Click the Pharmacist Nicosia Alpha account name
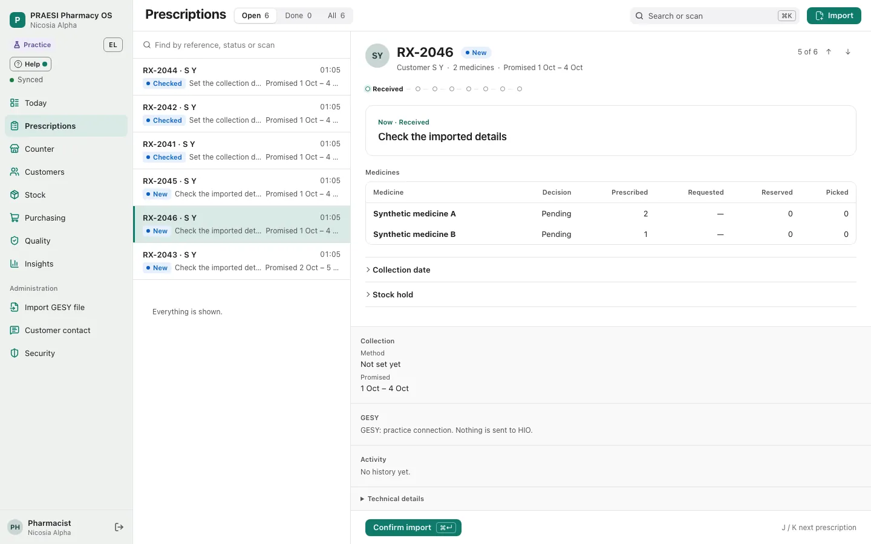Screen dimensions: 871x544 (49, 527)
